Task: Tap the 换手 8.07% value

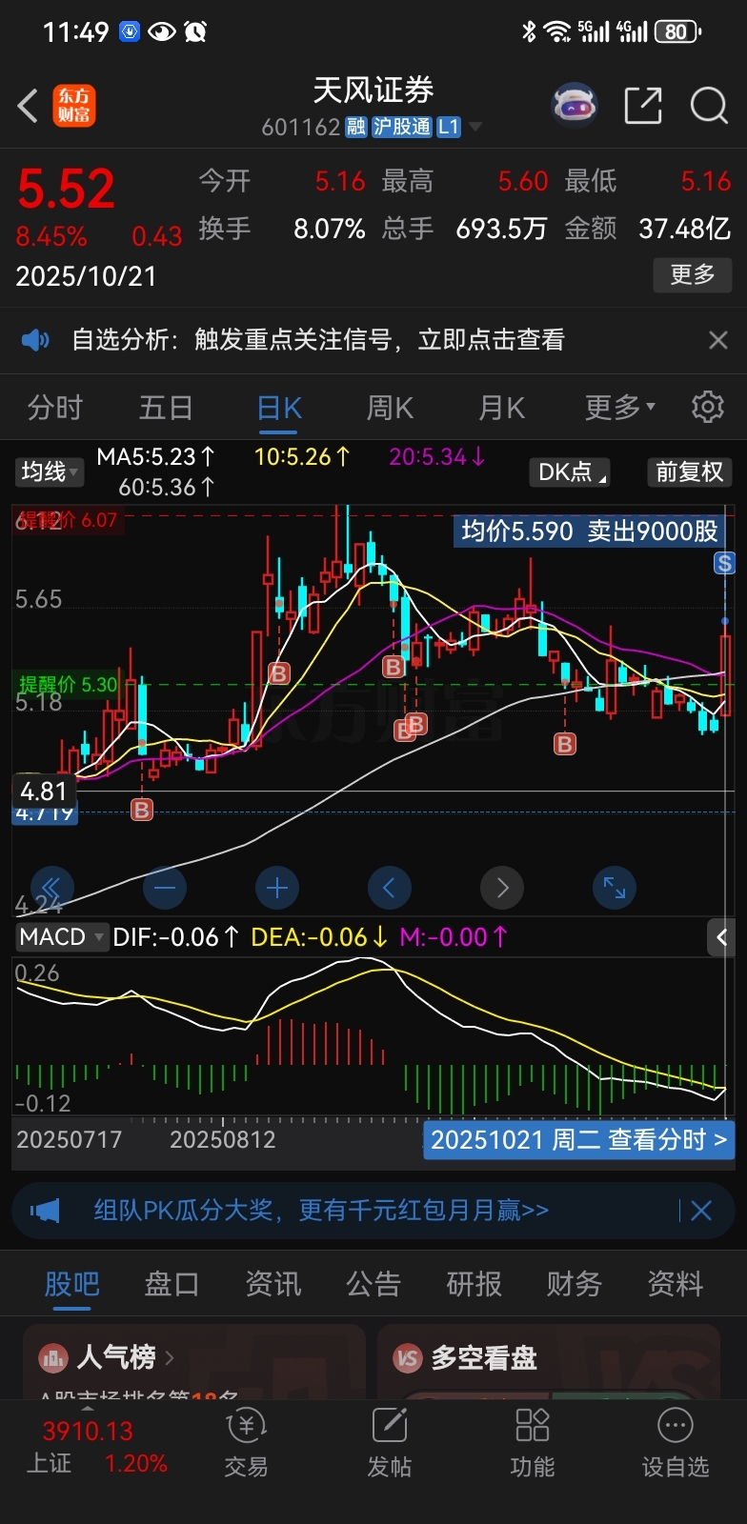Action: 330,229
